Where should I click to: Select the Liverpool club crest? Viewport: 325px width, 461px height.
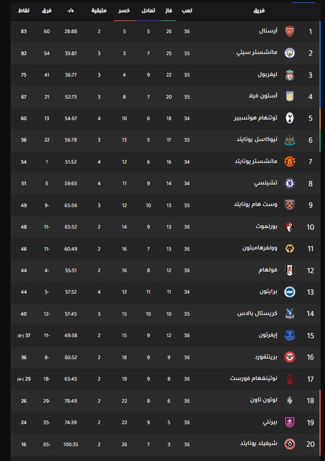point(290,75)
